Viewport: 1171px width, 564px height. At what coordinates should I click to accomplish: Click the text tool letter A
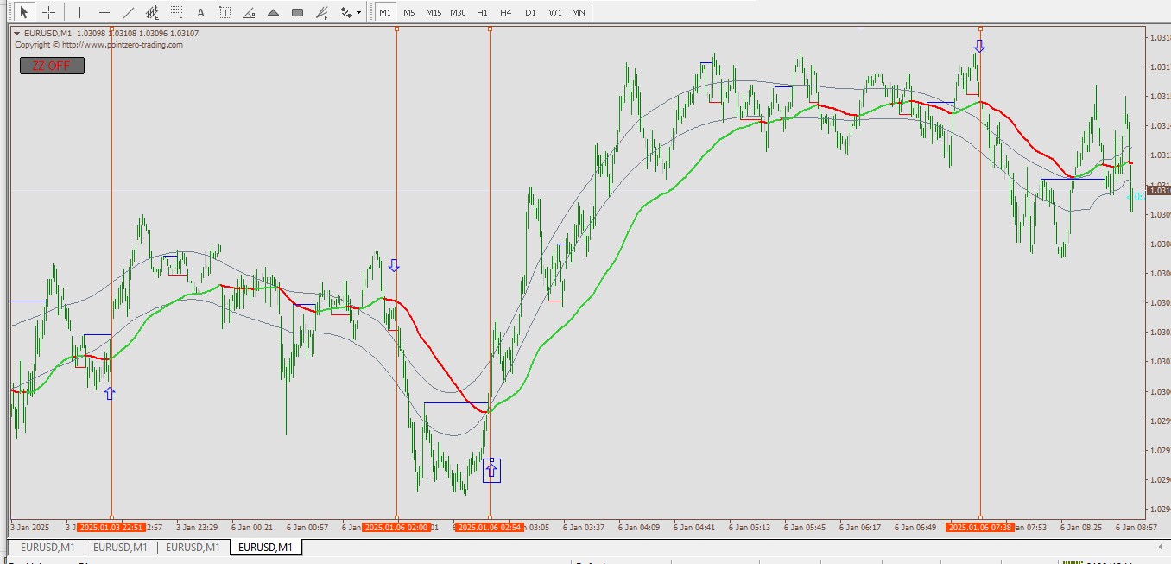coord(201,12)
